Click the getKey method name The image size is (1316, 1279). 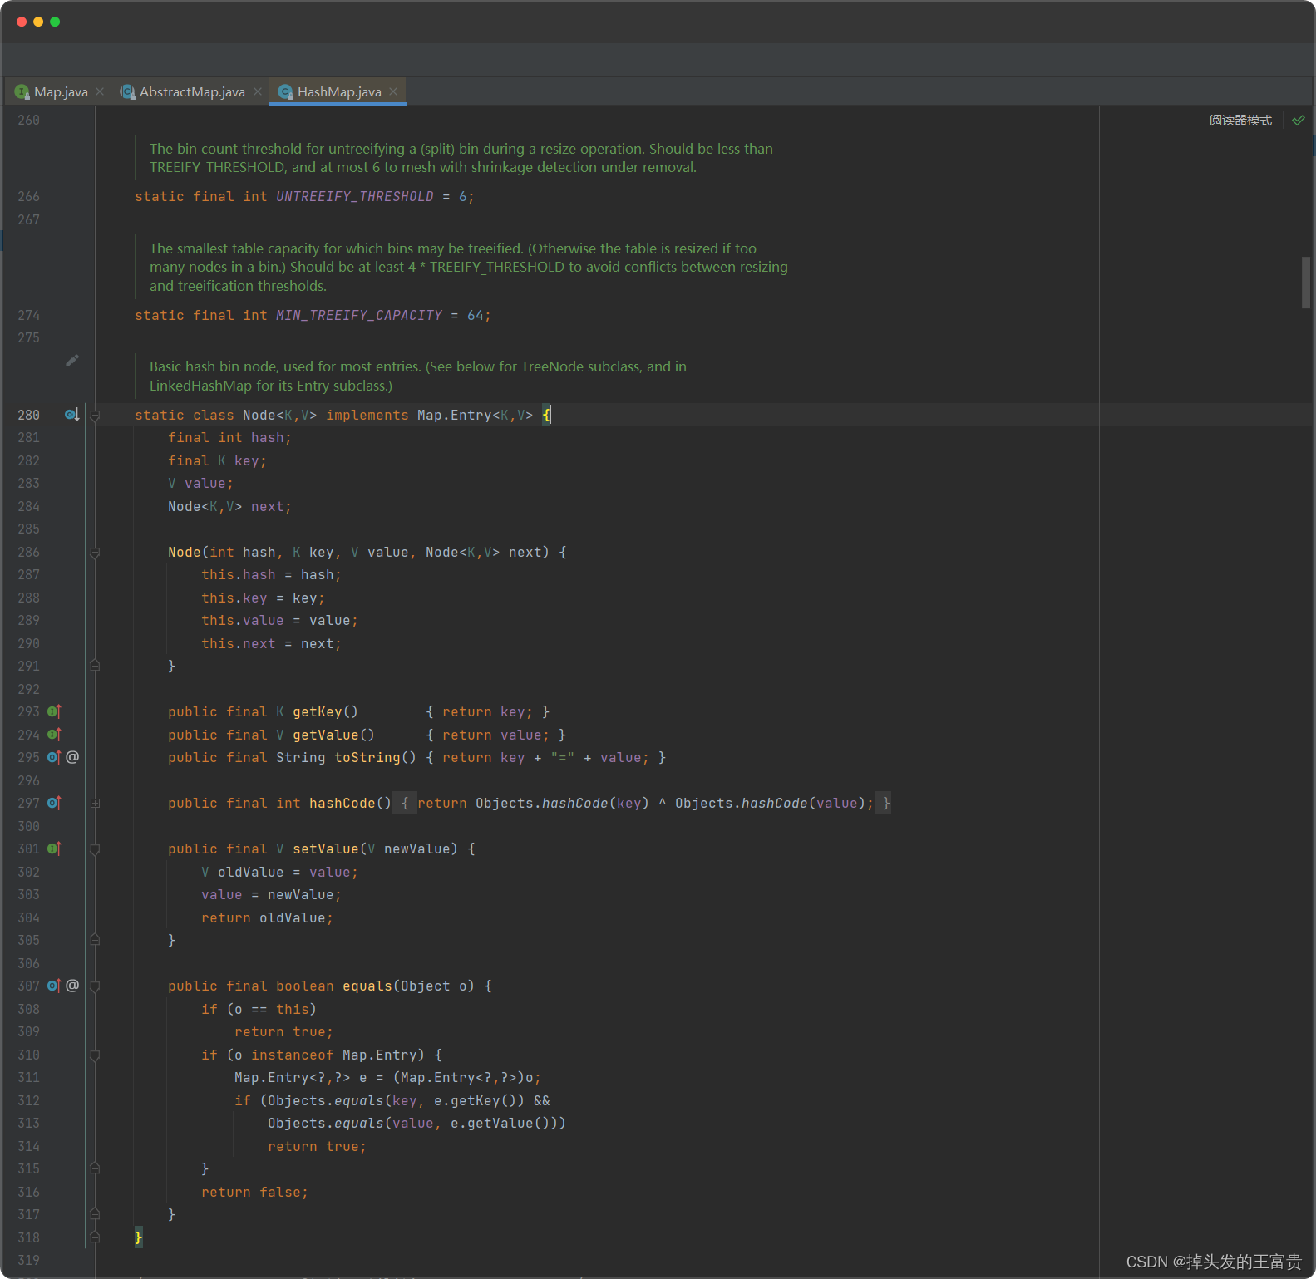[318, 712]
